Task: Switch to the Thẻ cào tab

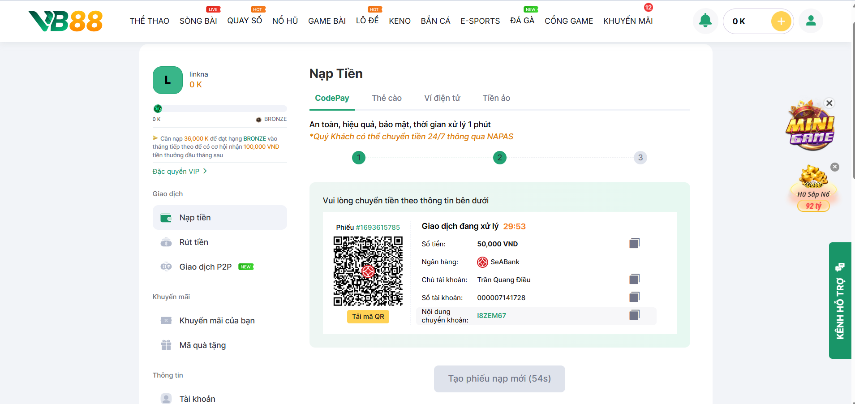Action: 387,98
